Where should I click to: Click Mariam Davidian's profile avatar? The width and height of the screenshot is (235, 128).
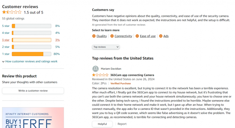pos(95,69)
